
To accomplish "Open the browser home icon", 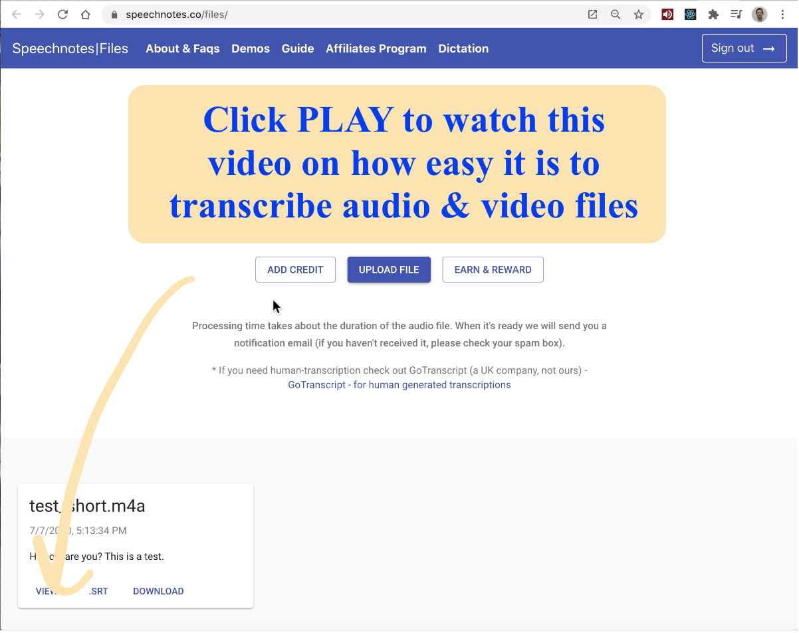I will click(85, 14).
